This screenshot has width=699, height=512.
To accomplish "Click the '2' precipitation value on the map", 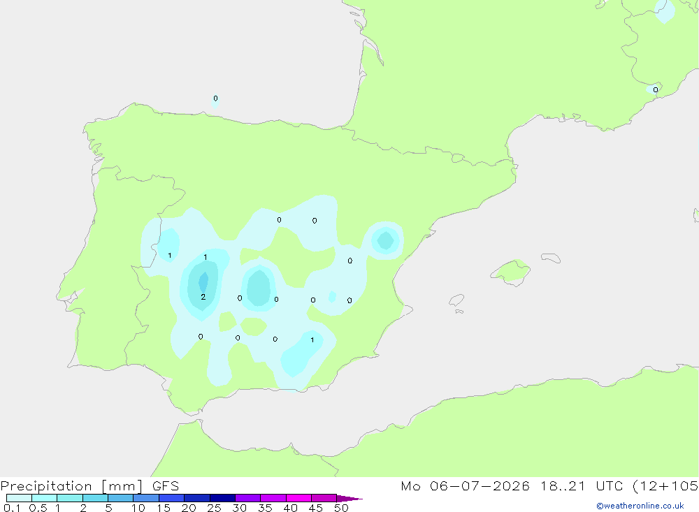I will pos(203,297).
